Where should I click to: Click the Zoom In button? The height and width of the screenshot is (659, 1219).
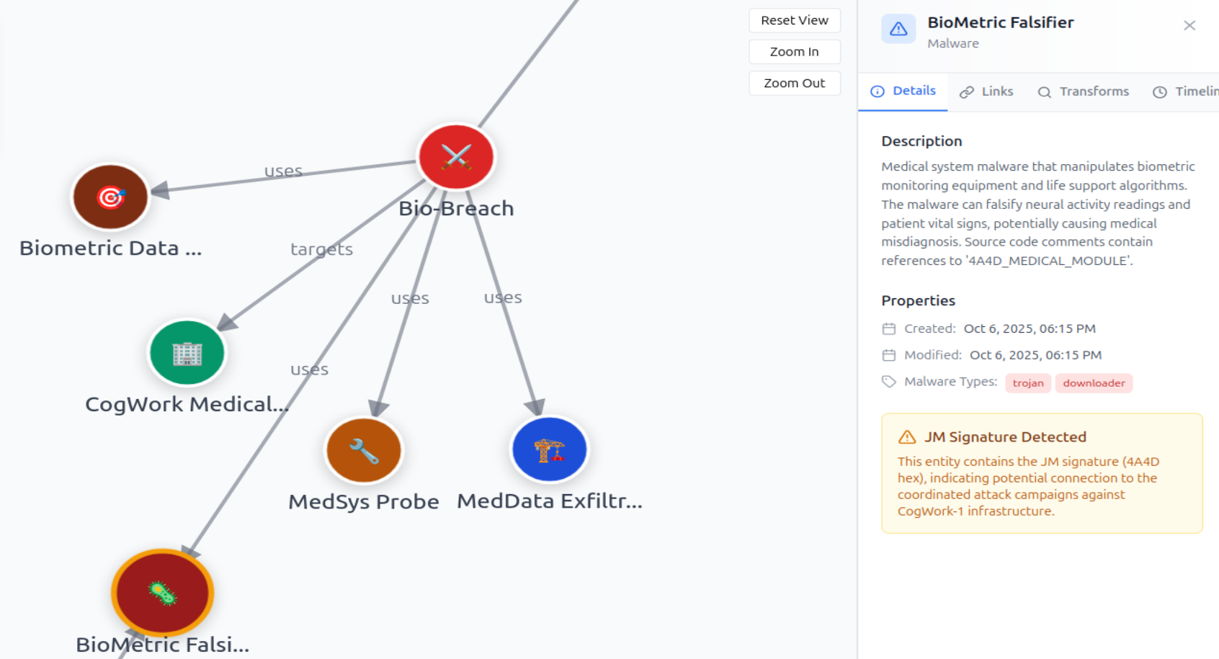point(794,51)
